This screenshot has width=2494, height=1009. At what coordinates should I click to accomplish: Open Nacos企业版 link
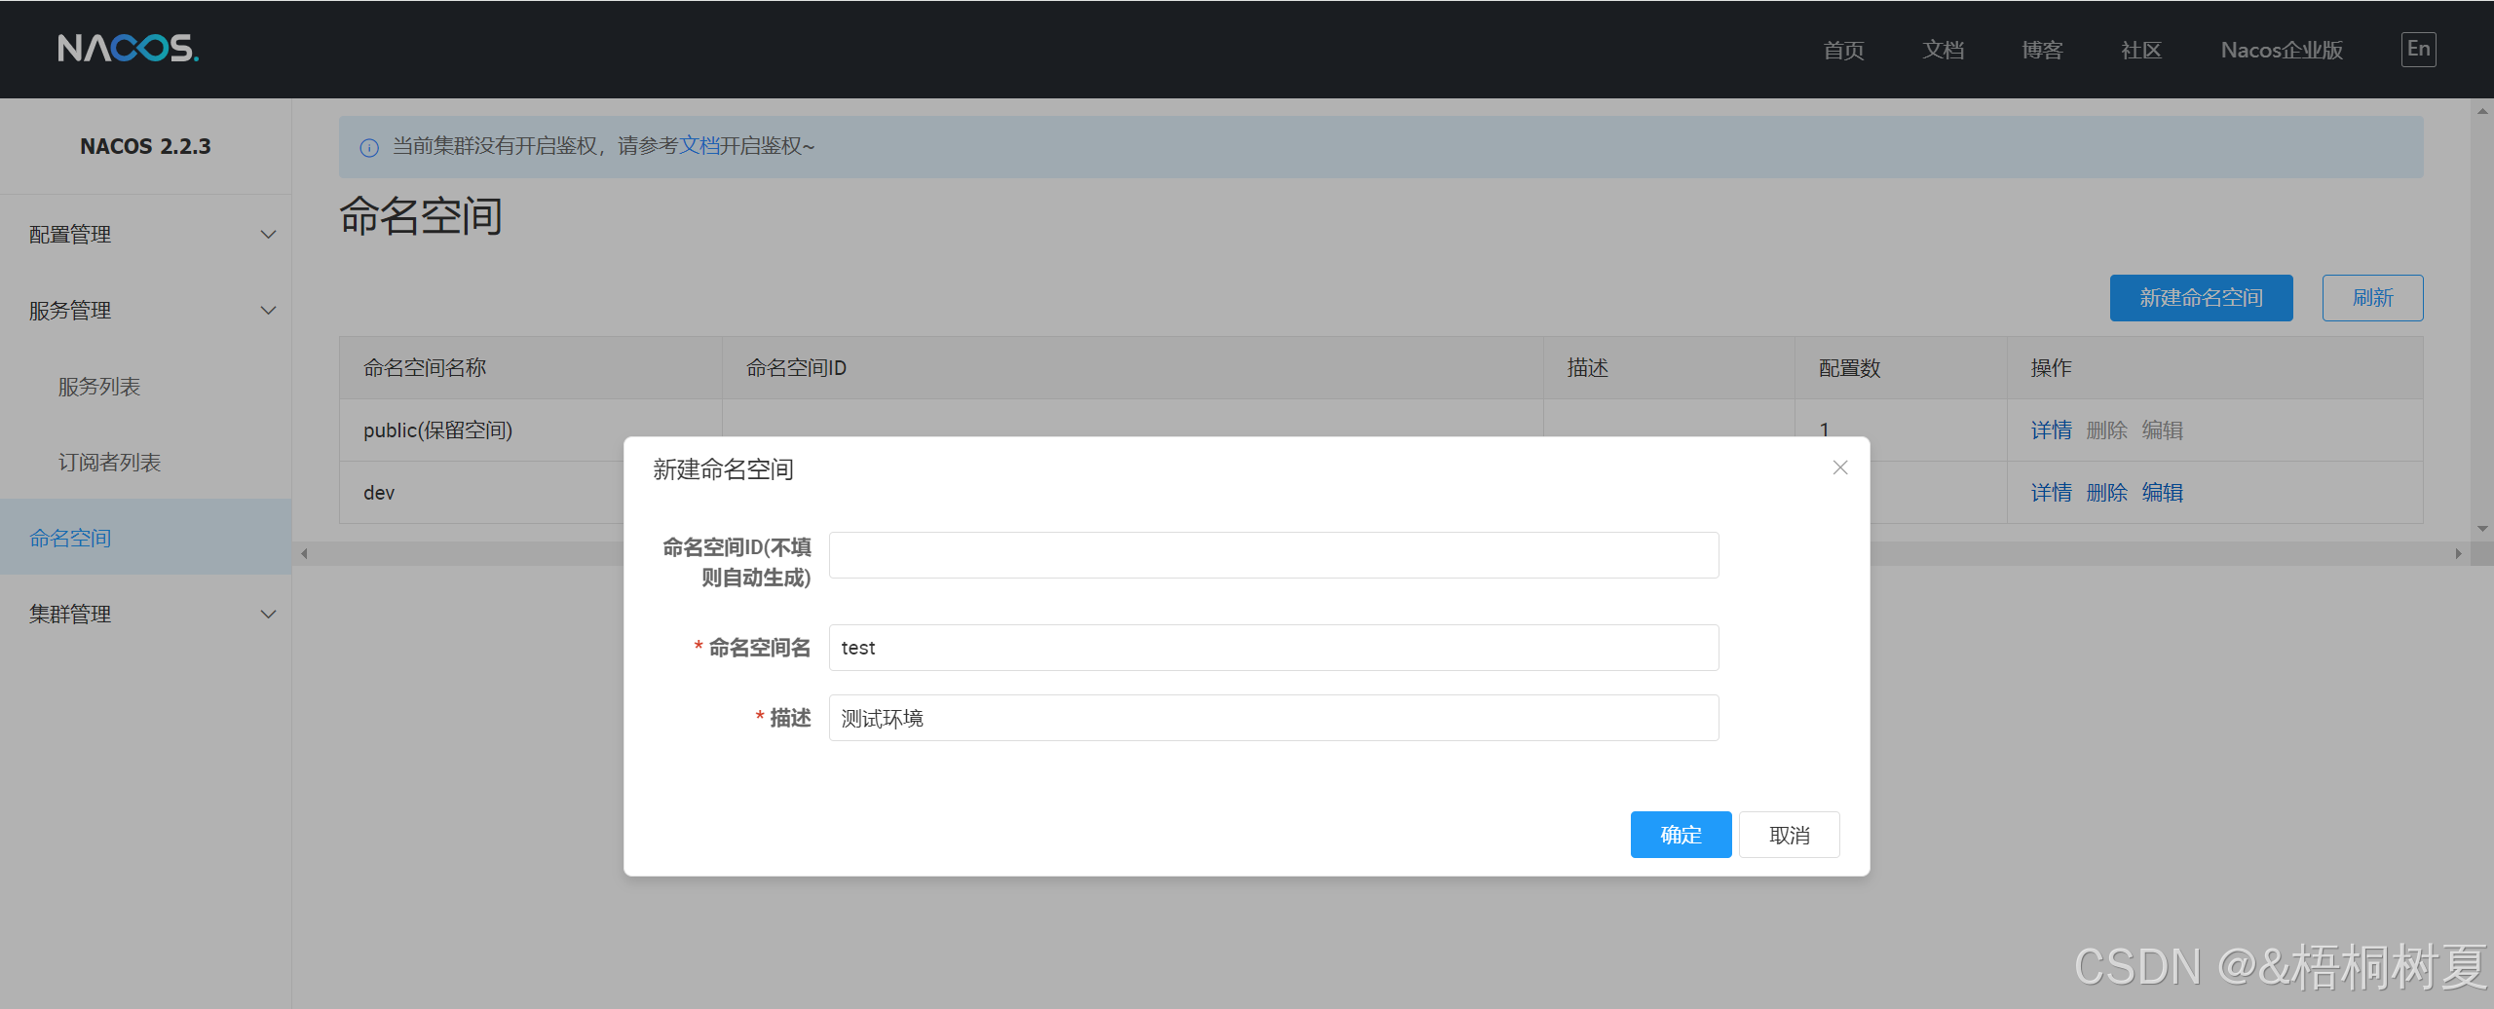pos(2282,51)
